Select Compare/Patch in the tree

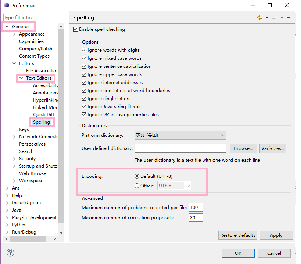(x=36, y=49)
